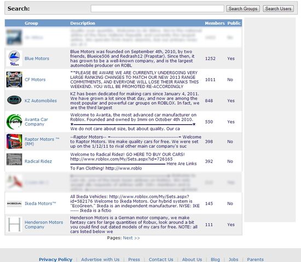The width and height of the screenshot is (301, 262).
Task: Click Public value No for CF Motors
Action: [230, 80]
